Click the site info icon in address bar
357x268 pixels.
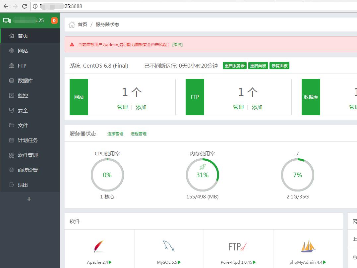pos(35,6)
